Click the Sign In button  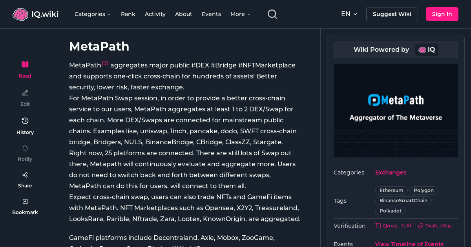pyautogui.click(x=442, y=14)
